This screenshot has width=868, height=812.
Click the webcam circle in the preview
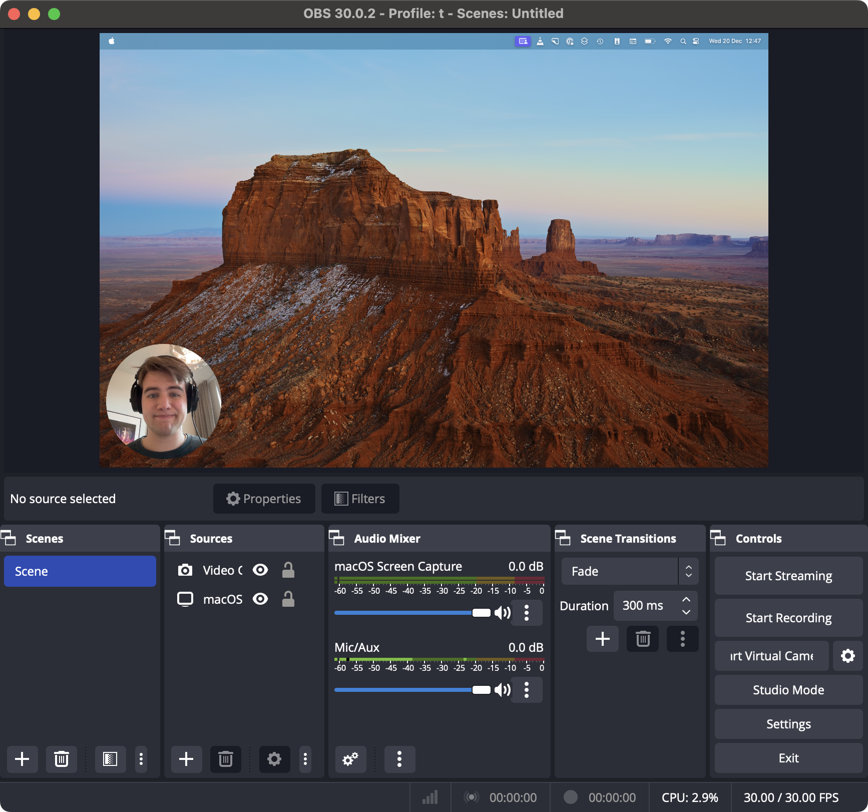[164, 401]
